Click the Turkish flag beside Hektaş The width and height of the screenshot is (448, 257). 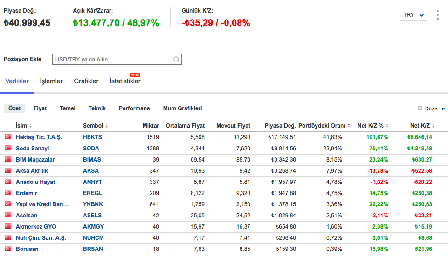8,137
